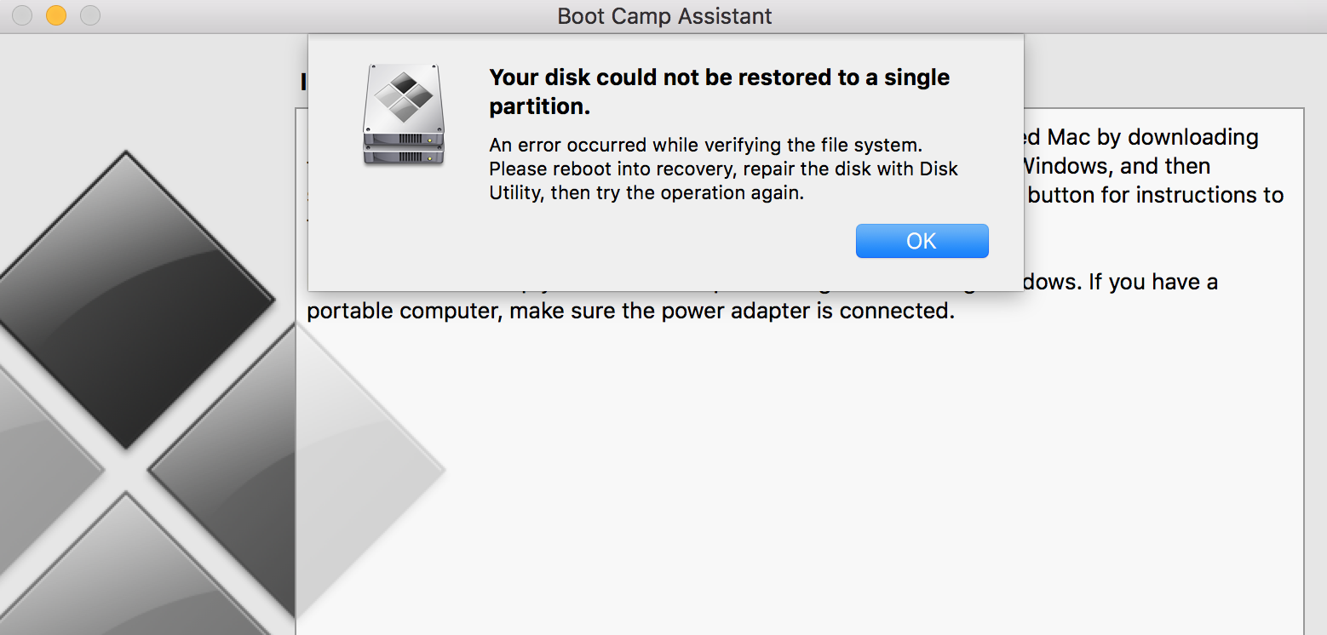Close the Boot Camp Assistant window

pyautogui.click(x=22, y=15)
